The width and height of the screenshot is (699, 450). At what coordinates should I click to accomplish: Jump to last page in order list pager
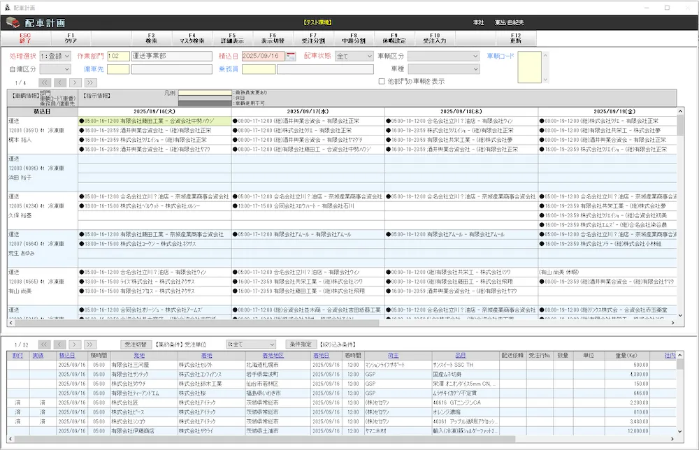point(90,344)
